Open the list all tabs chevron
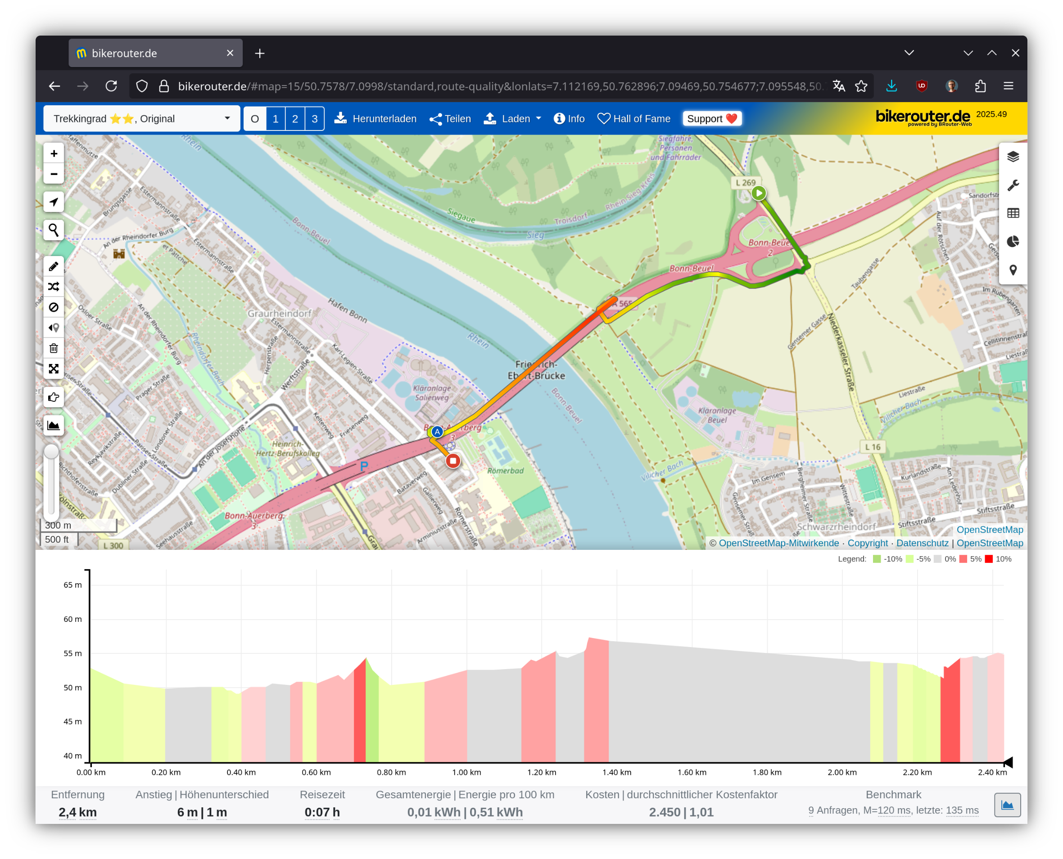This screenshot has width=1063, height=859. 909,53
